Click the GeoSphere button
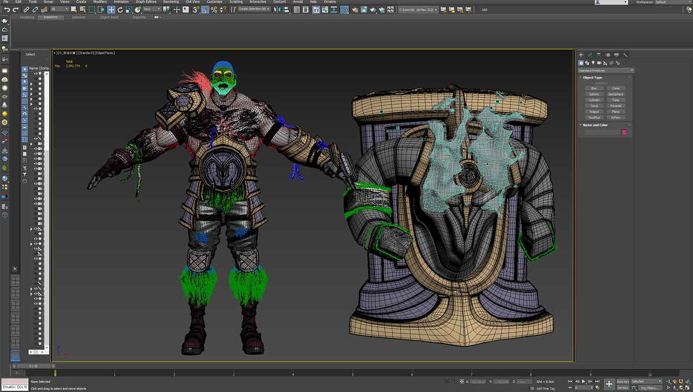Image resolution: width=693 pixels, height=392 pixels. pos(616,94)
